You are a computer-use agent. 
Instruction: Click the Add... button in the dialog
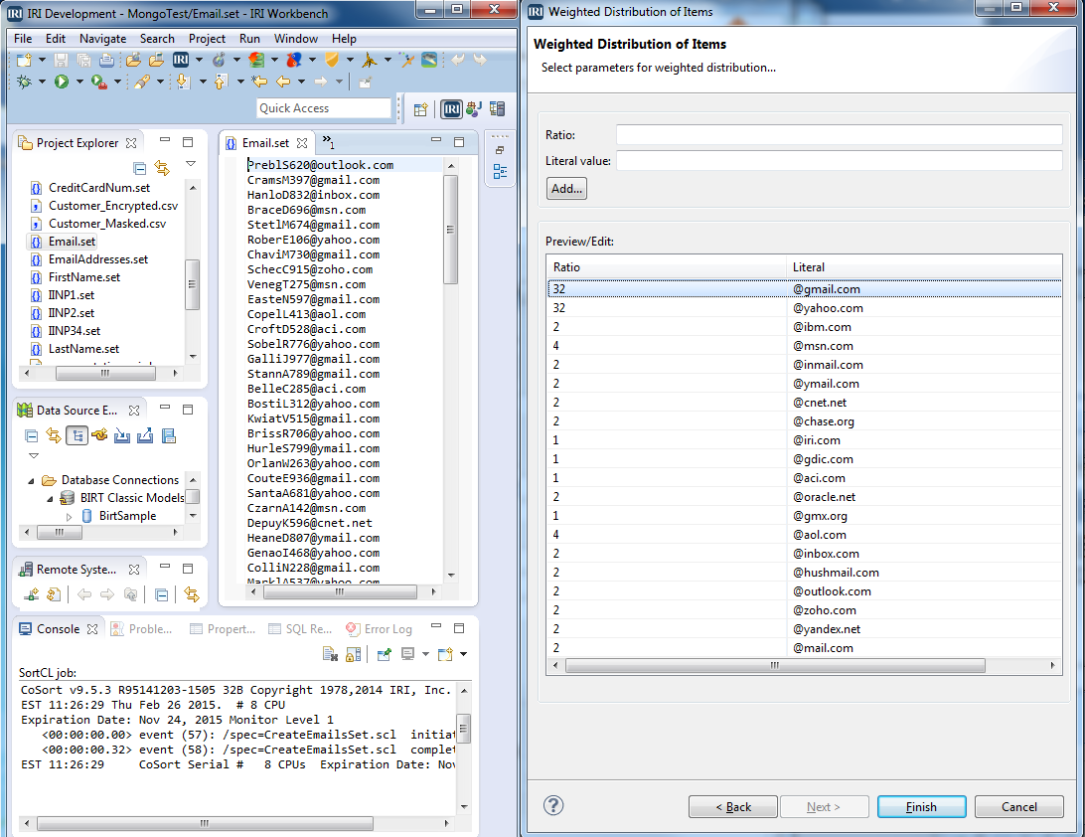pos(566,188)
